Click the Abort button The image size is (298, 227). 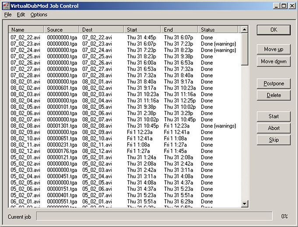pos(273,128)
